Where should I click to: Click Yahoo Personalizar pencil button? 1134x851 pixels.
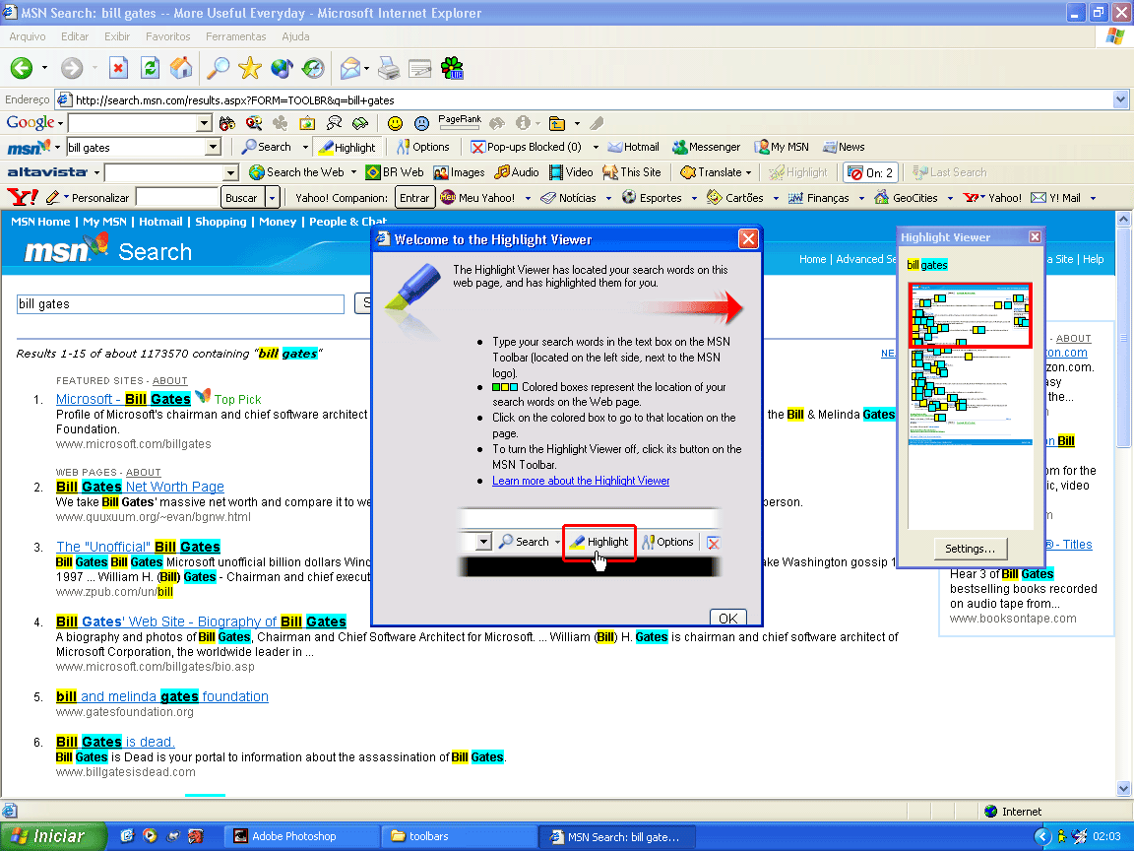pyautogui.click(x=87, y=198)
